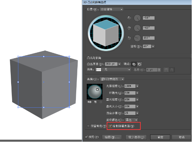The image size is (192, 142).
Task: Click the 确定 OK button
Action: coord(160,137)
